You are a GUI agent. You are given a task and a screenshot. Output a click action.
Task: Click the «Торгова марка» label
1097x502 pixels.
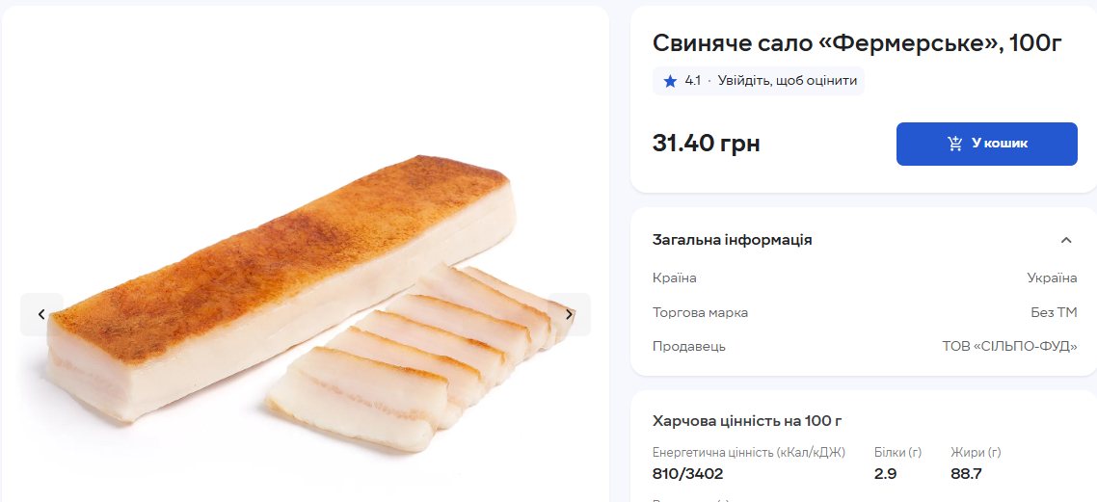[700, 312]
